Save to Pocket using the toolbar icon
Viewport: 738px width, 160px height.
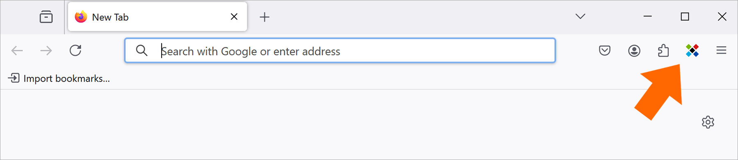pos(605,51)
